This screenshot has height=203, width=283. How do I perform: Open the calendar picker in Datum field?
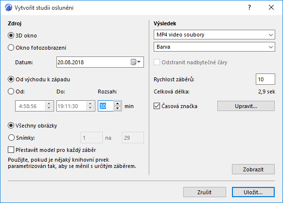point(136,62)
